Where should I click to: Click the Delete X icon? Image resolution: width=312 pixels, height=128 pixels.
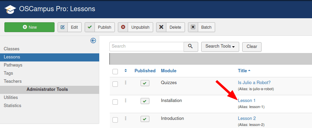coord(161,27)
